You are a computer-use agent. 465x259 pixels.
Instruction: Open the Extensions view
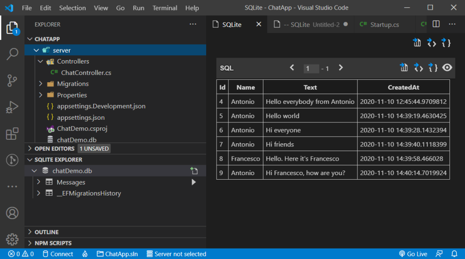pyautogui.click(x=12, y=134)
